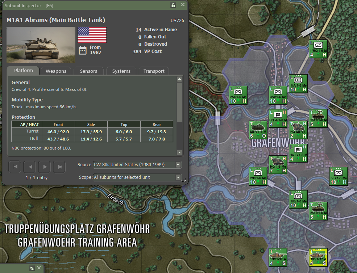Click the United States flag image
The image size is (357, 273).
pos(92,35)
